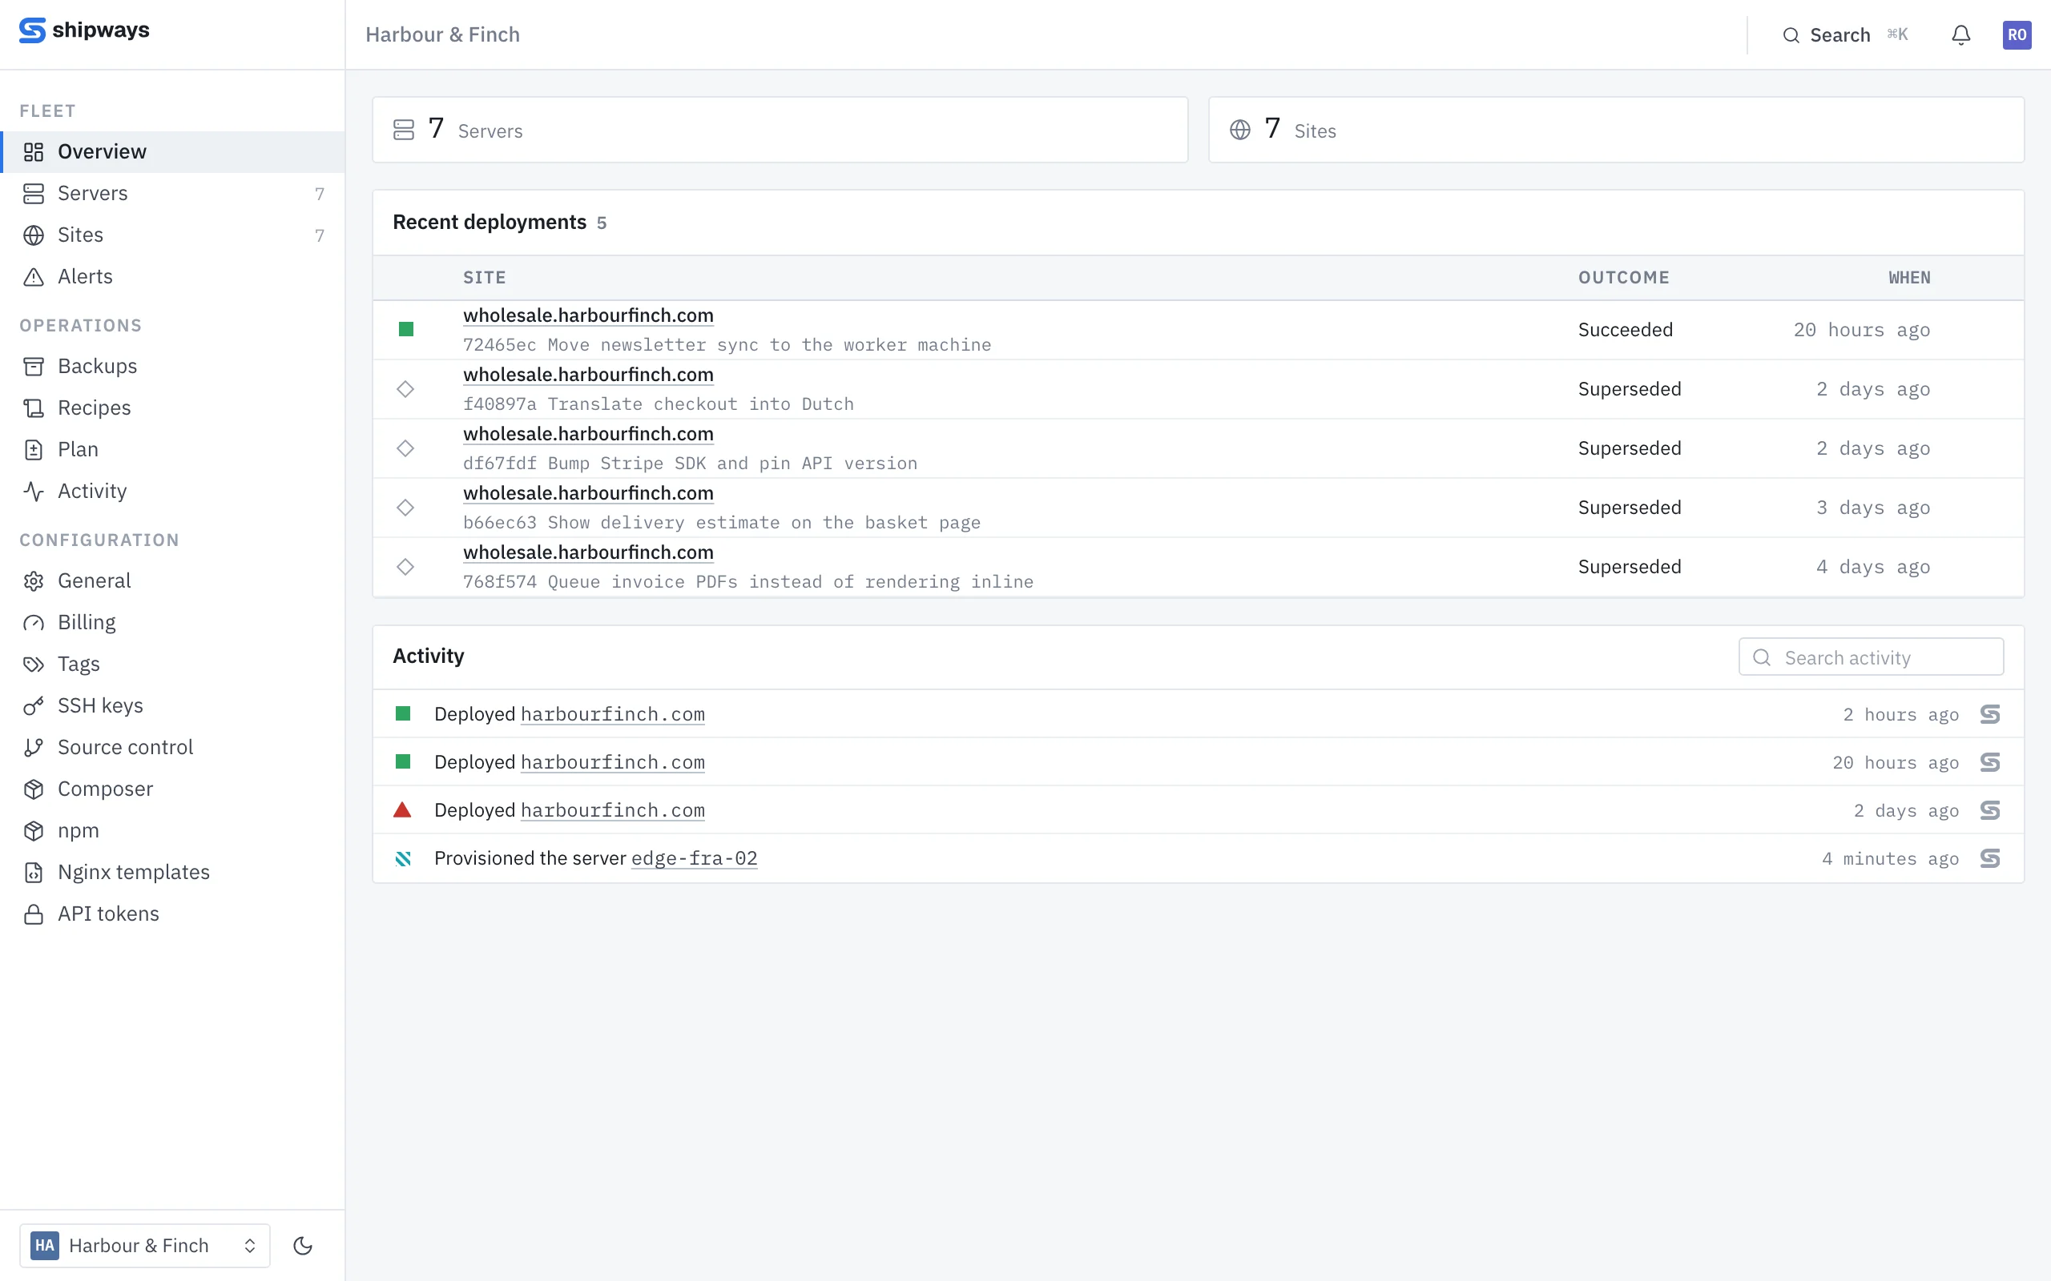
Task: Click the superseded diamond icon for b66ec63
Action: (x=405, y=508)
